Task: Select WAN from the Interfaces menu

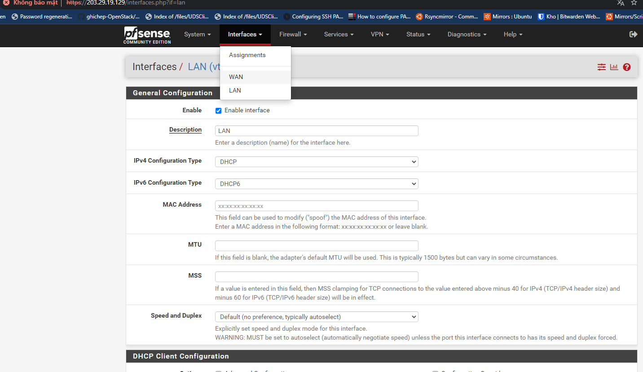Action: coord(236,77)
